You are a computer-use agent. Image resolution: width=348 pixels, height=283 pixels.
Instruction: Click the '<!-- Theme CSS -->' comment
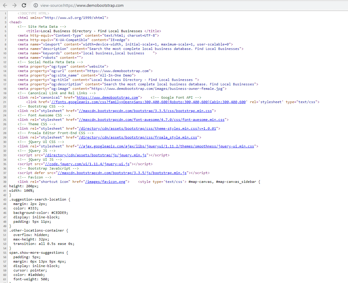(37, 124)
